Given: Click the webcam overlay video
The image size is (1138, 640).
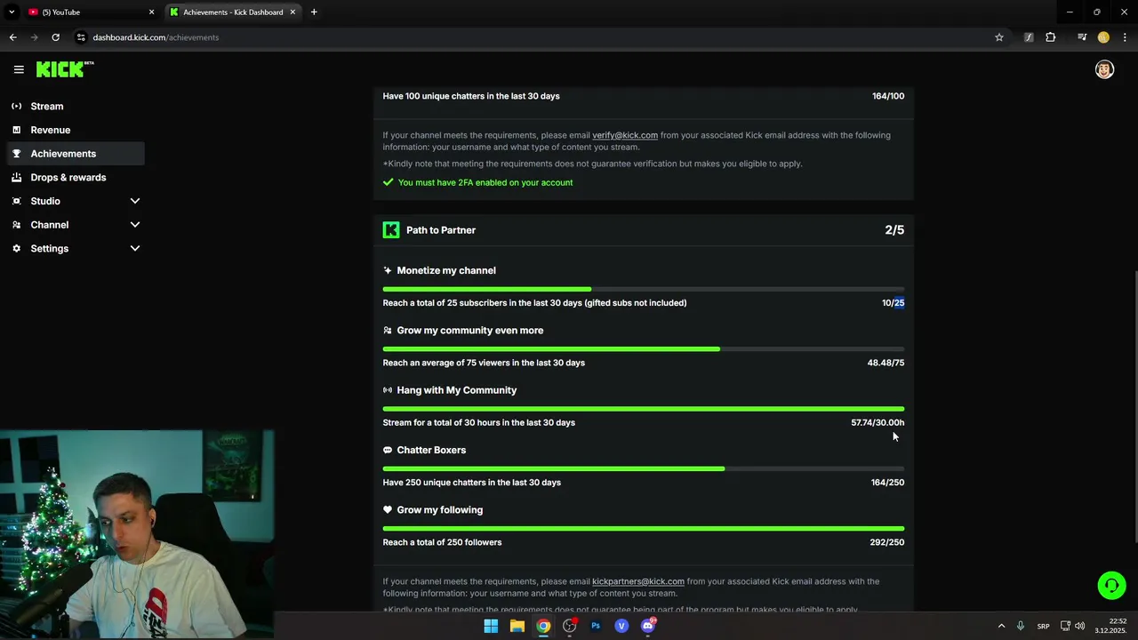Looking at the screenshot, I should 138,535.
